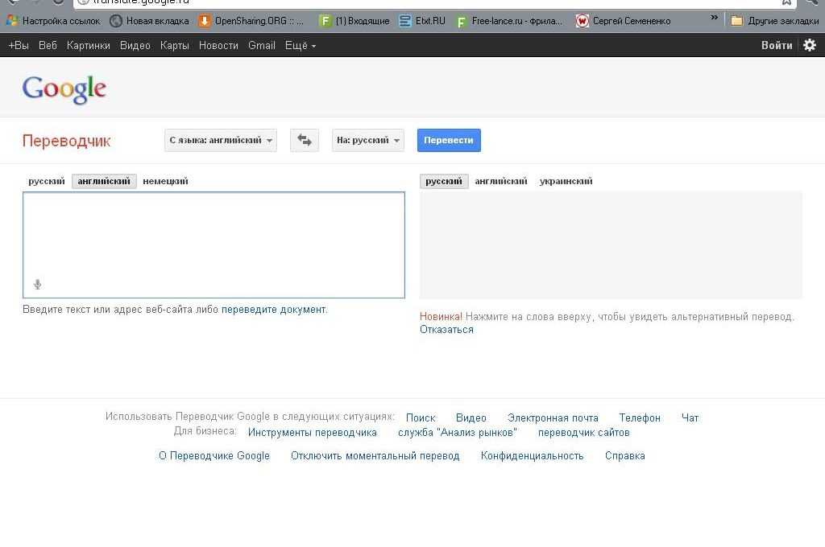Open the Ещё menu in top bar

[x=300, y=45]
